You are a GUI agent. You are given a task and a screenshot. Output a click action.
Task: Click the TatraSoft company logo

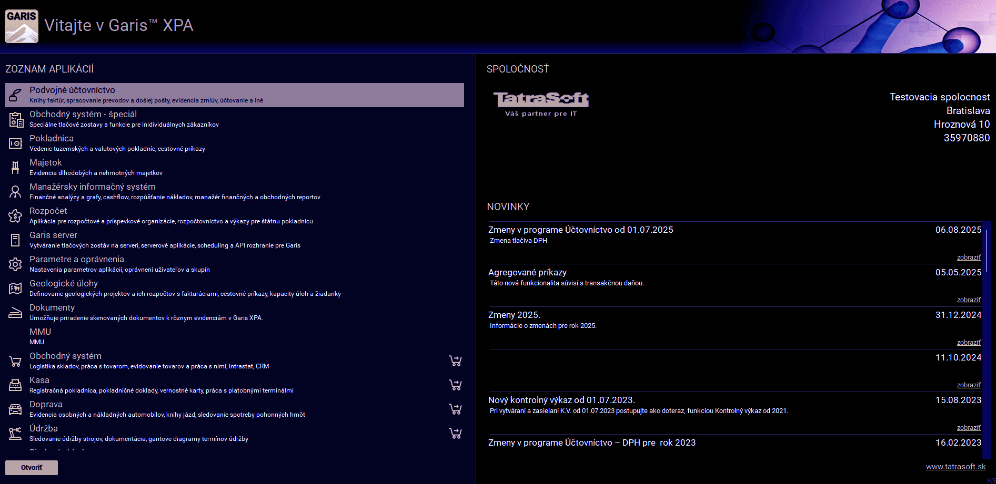point(541,104)
